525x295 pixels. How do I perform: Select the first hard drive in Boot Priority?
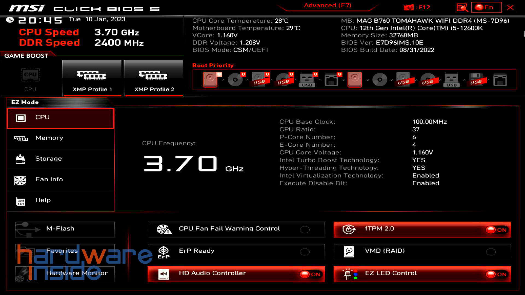pyautogui.click(x=211, y=79)
